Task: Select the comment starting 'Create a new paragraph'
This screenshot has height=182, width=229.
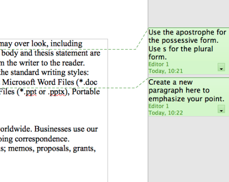Action: pyautogui.click(x=189, y=97)
